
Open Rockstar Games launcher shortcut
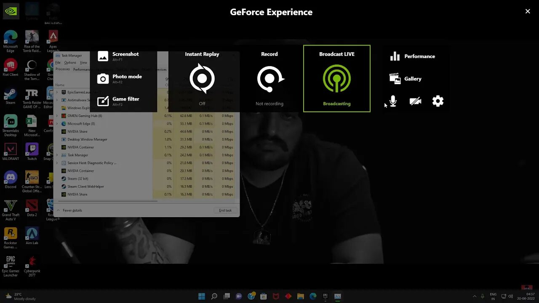pos(11,238)
